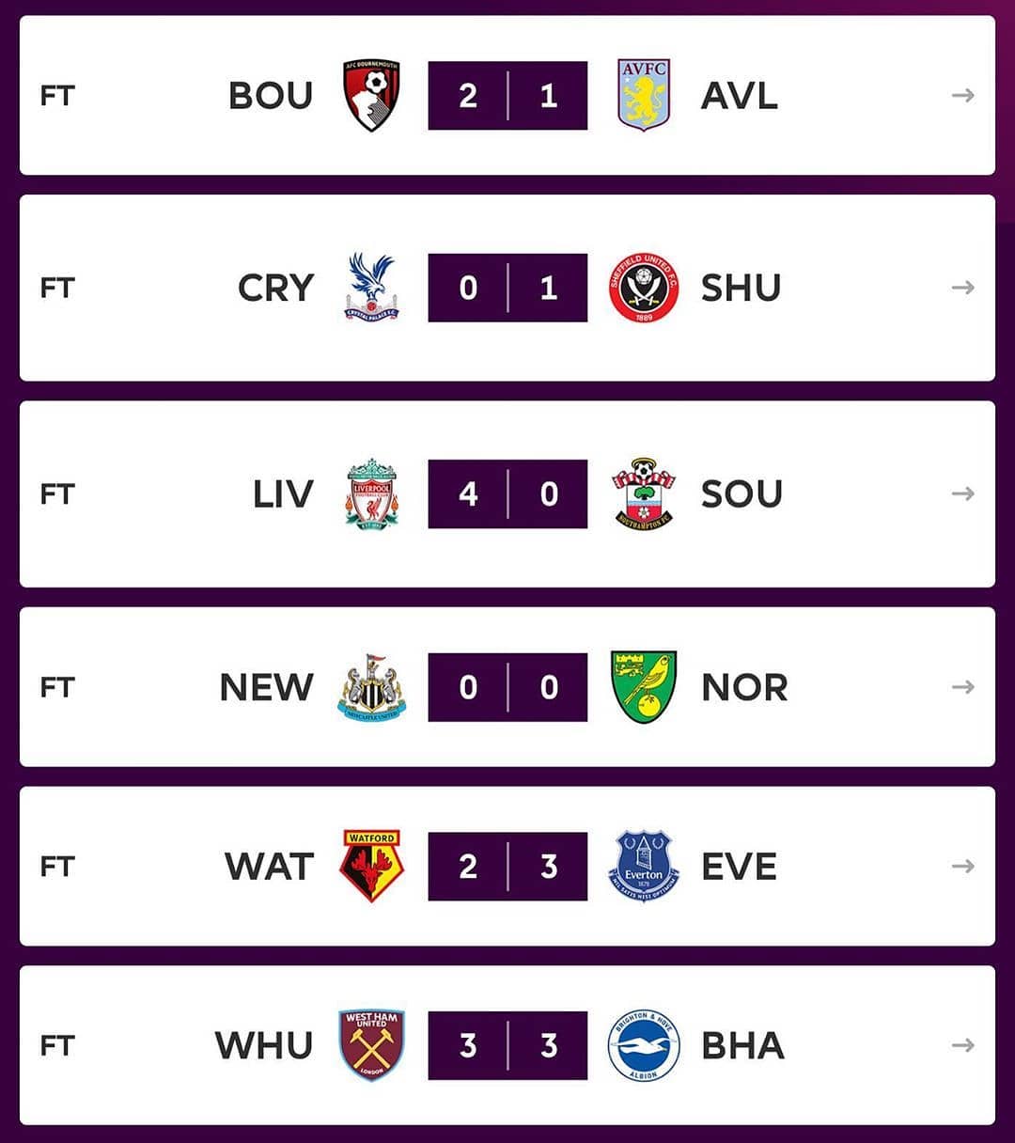
Task: Click the Brighton & Hove Albion crest
Action: coord(644,1045)
